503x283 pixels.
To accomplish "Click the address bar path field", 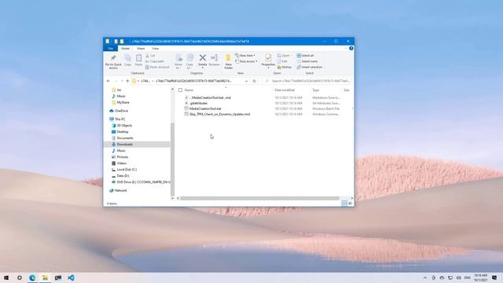I will [x=189, y=81].
